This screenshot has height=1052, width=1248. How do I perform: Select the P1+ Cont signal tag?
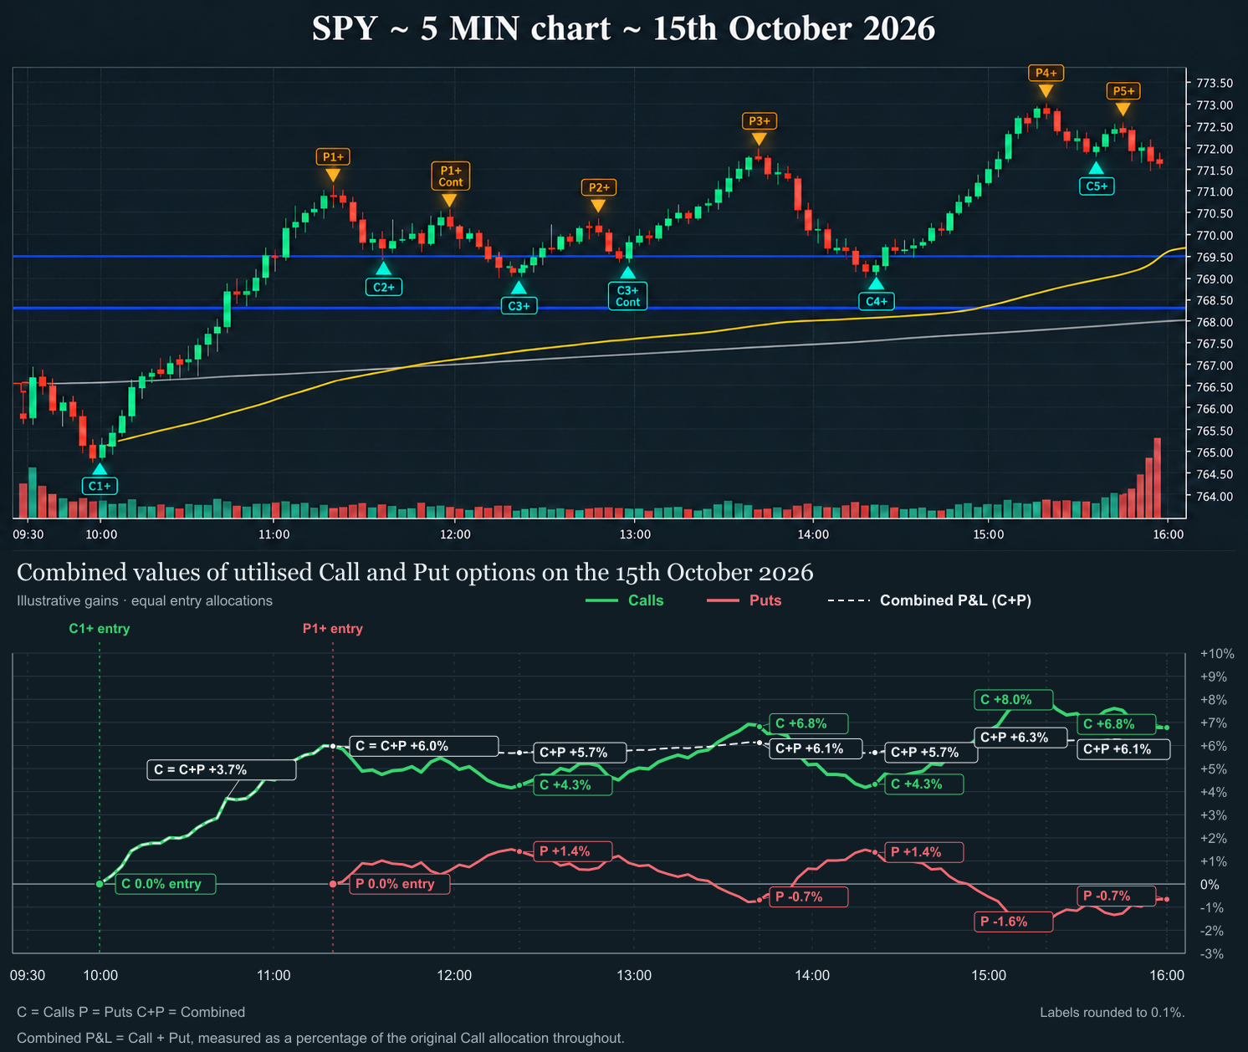tap(450, 176)
